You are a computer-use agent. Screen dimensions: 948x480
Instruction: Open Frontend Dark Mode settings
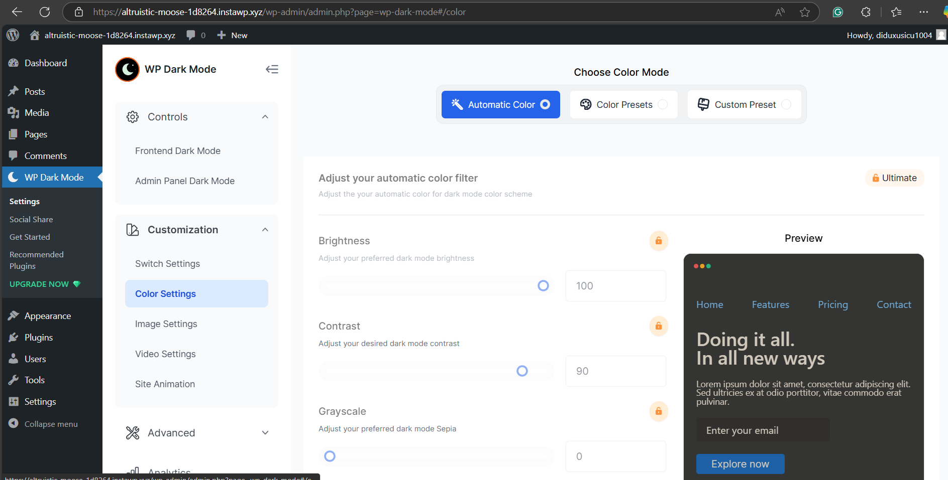click(x=178, y=151)
